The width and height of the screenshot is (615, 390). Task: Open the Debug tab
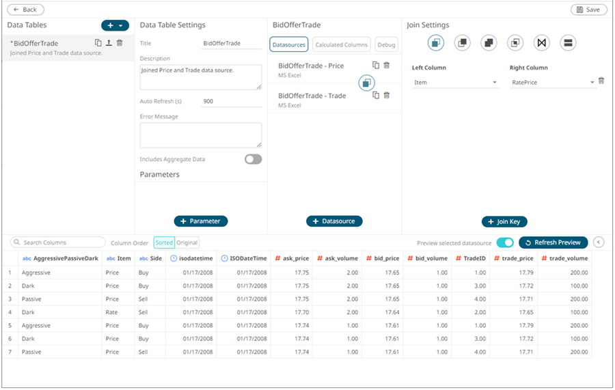click(x=386, y=45)
